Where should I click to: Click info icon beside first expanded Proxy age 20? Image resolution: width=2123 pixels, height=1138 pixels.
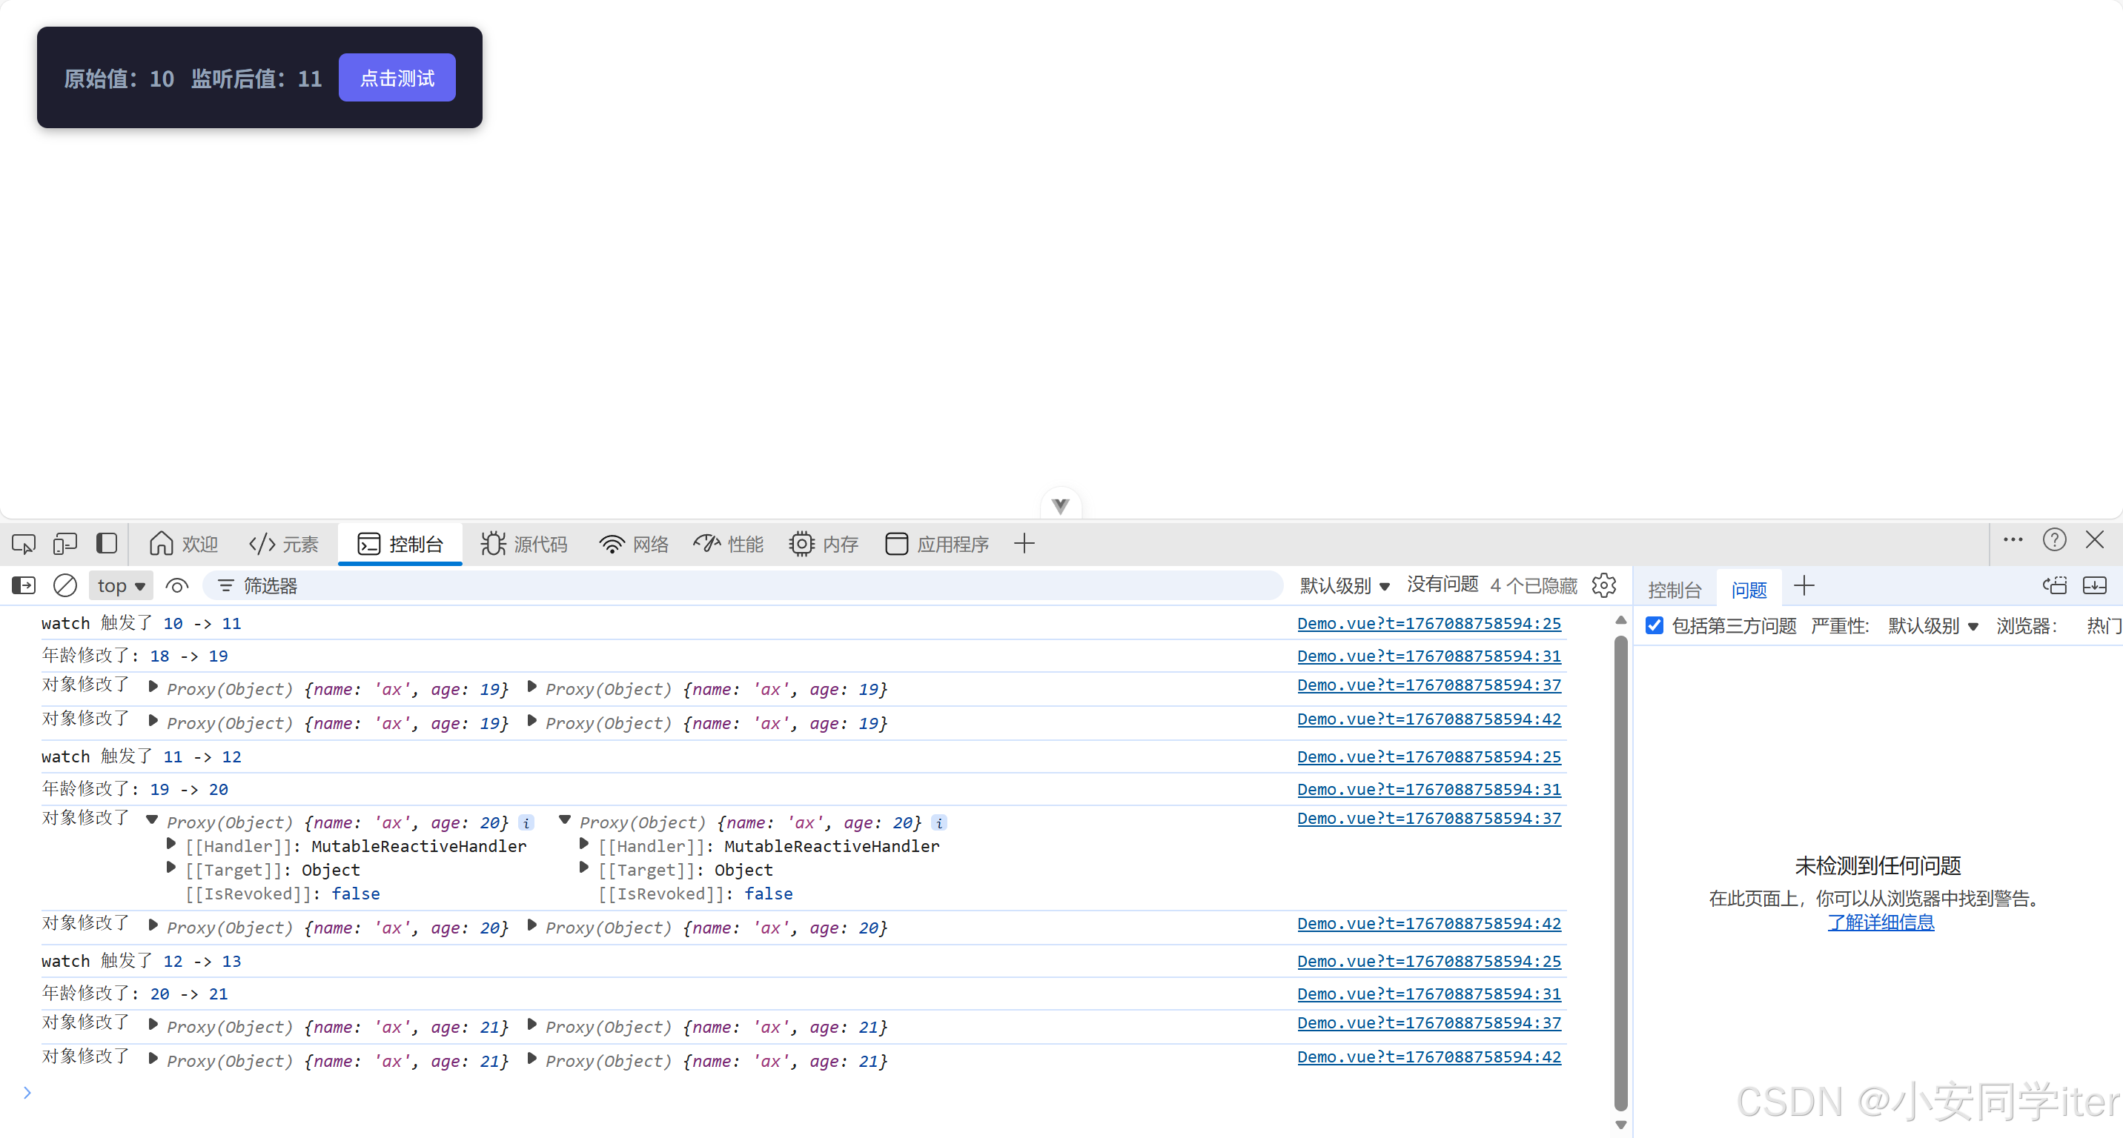point(526,822)
